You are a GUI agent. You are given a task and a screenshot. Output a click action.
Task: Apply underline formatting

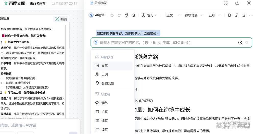coord(244,15)
